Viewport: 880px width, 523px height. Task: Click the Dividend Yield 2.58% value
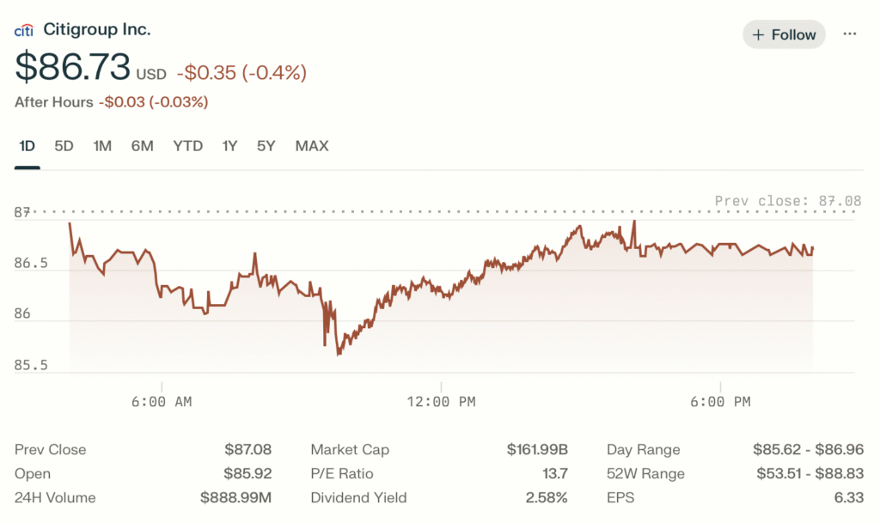click(x=547, y=498)
